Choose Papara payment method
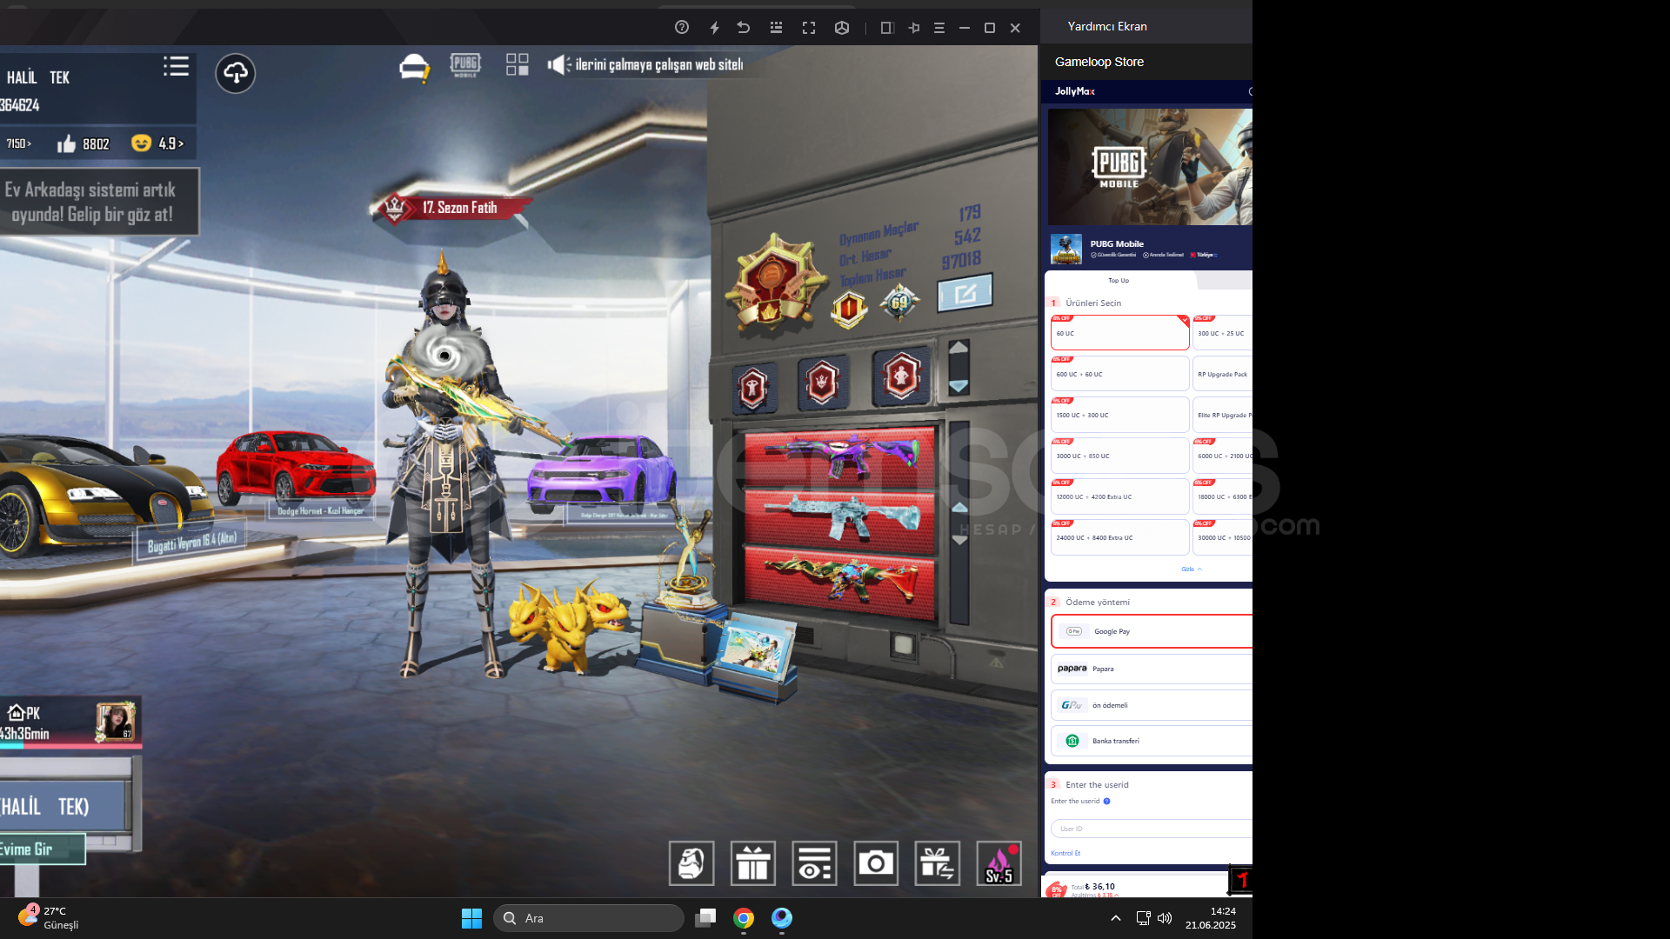The width and height of the screenshot is (1670, 939). point(1152,669)
